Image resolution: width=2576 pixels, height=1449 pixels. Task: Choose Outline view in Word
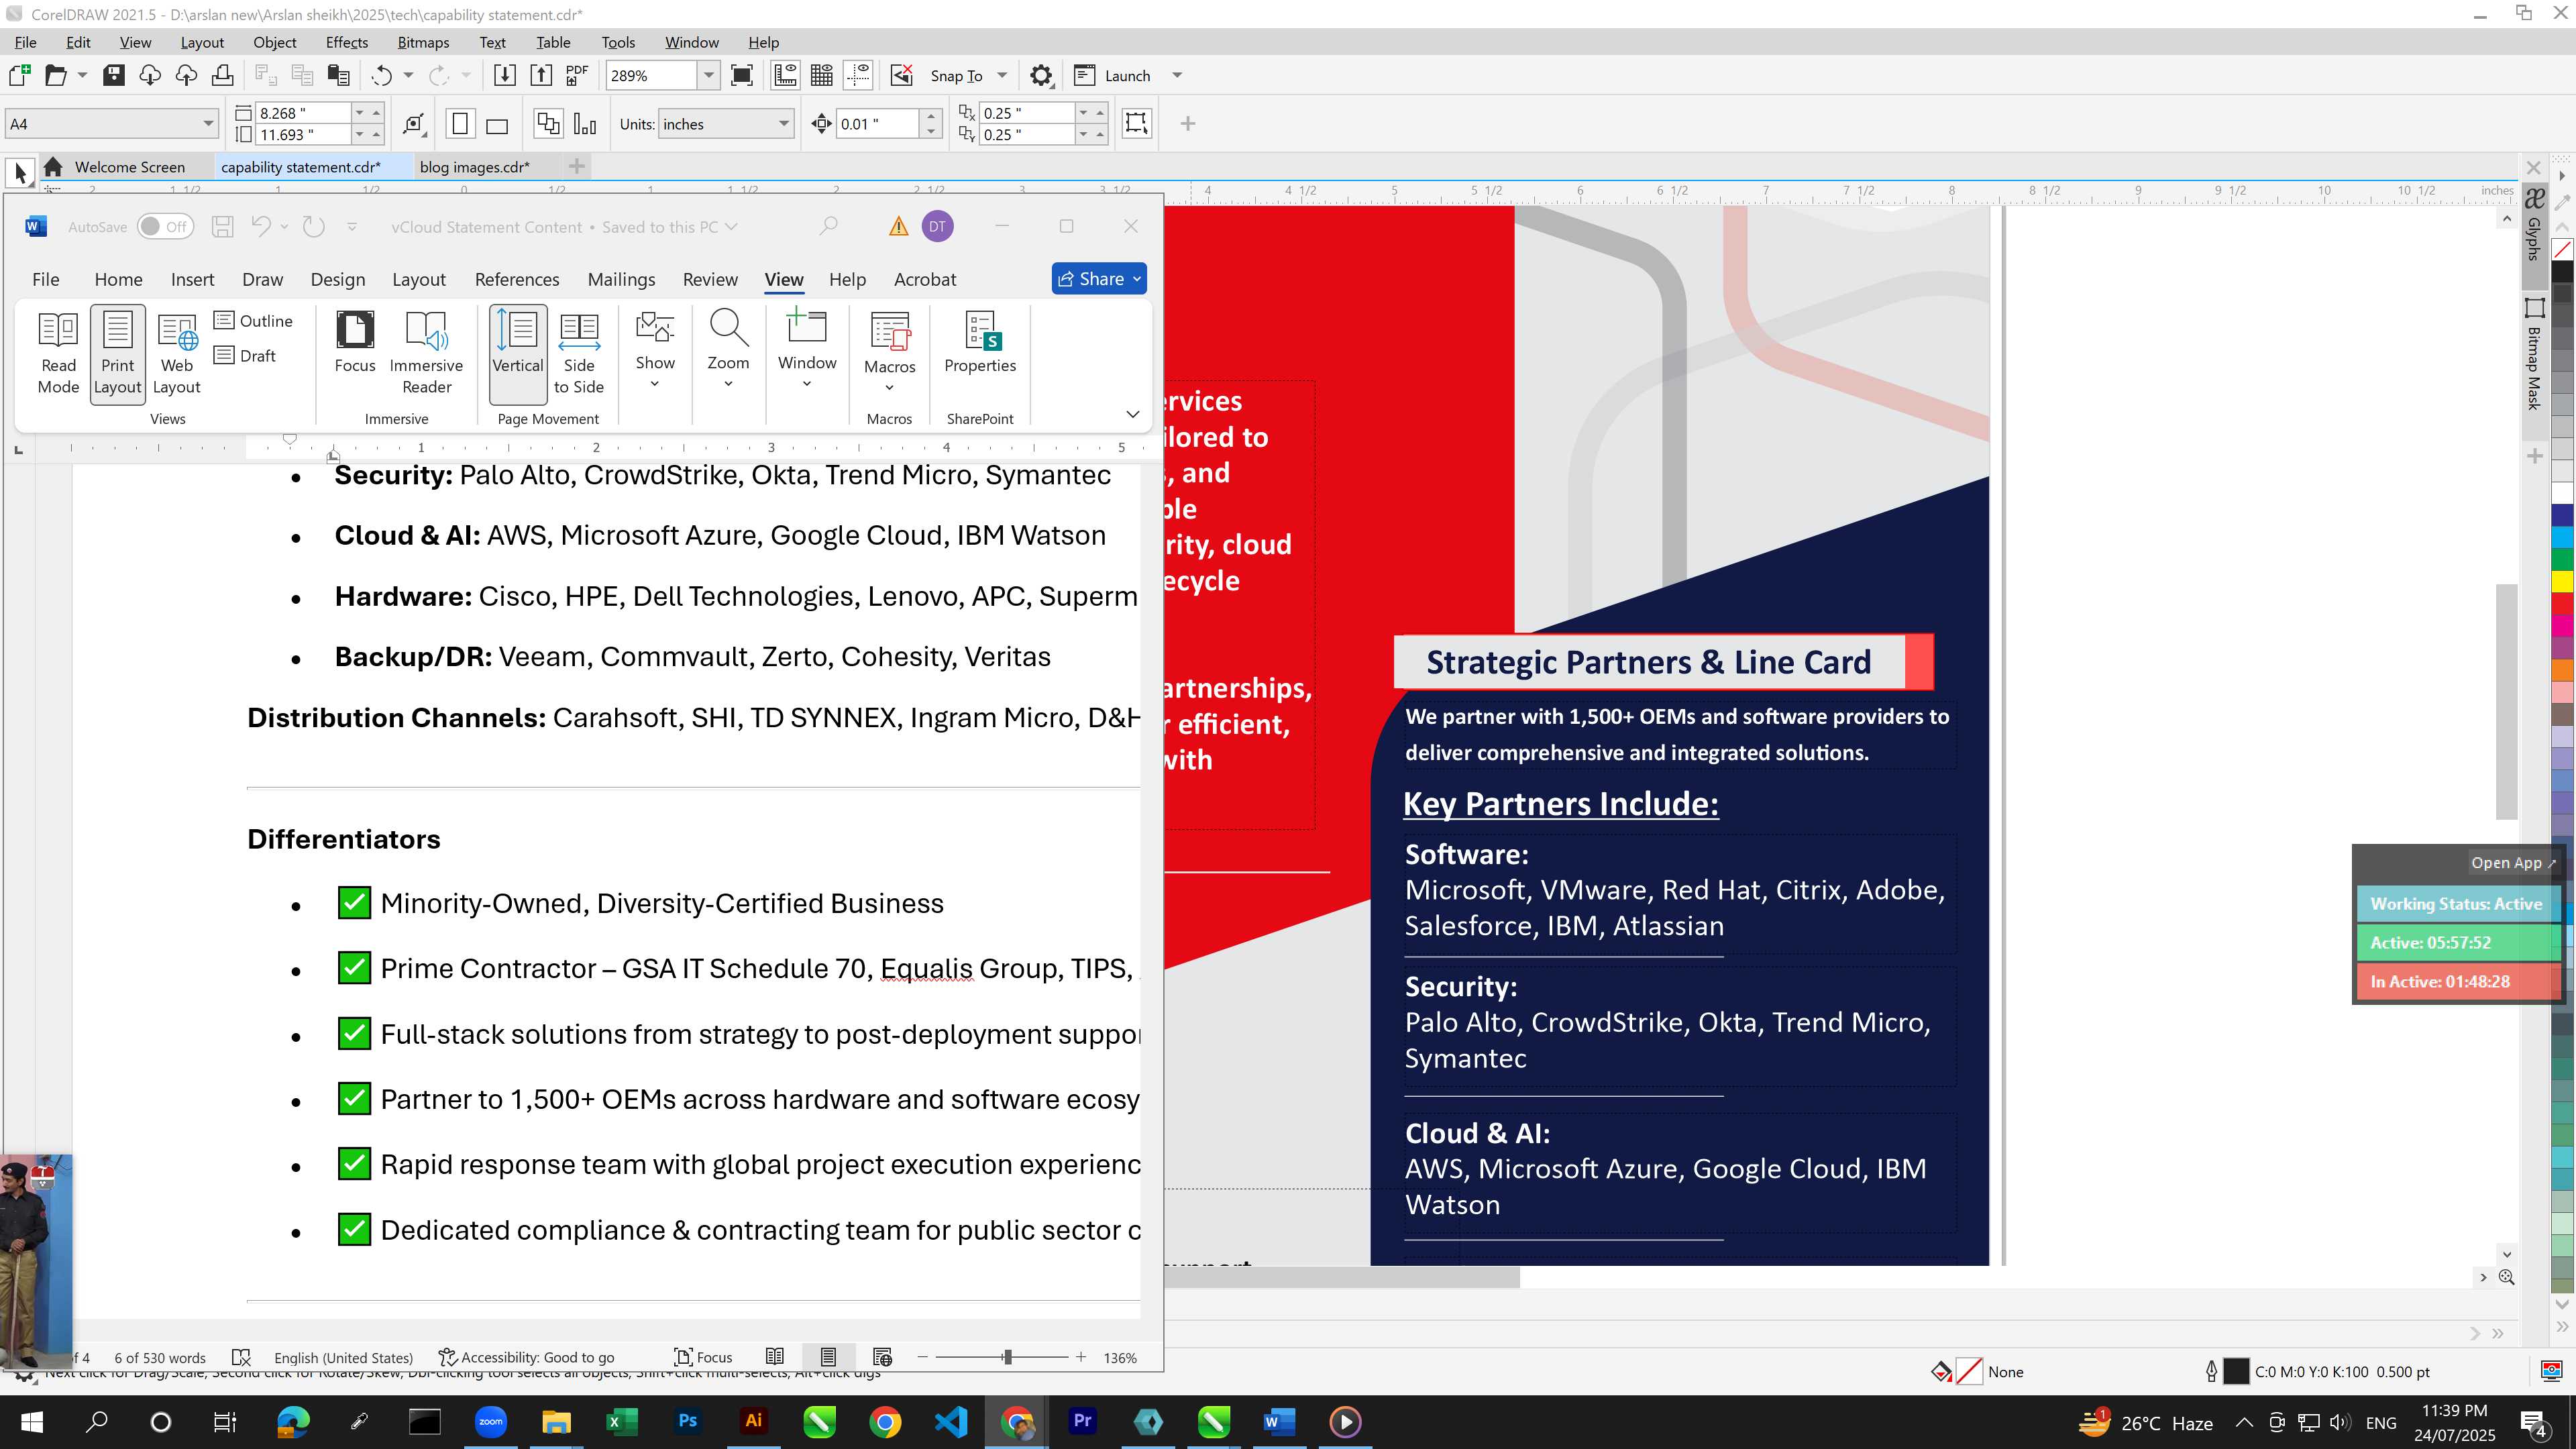click(x=254, y=320)
